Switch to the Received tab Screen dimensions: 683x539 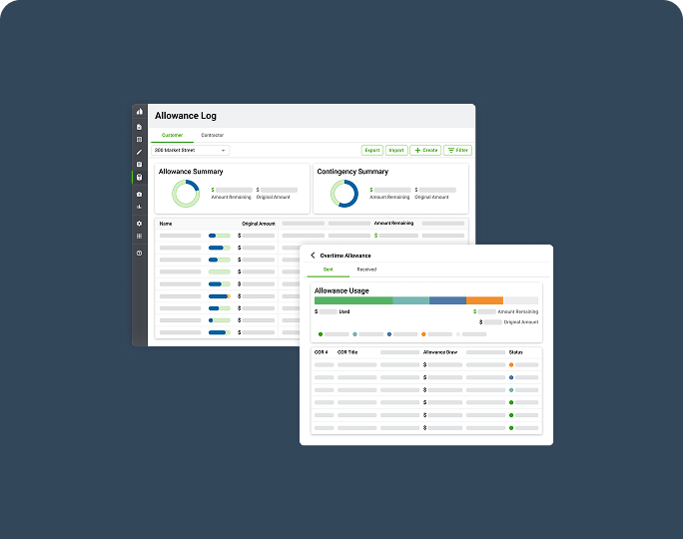(366, 269)
